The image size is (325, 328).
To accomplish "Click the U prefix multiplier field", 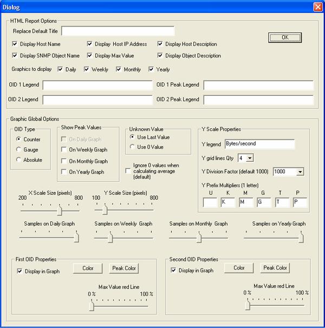I will (x=210, y=202).
